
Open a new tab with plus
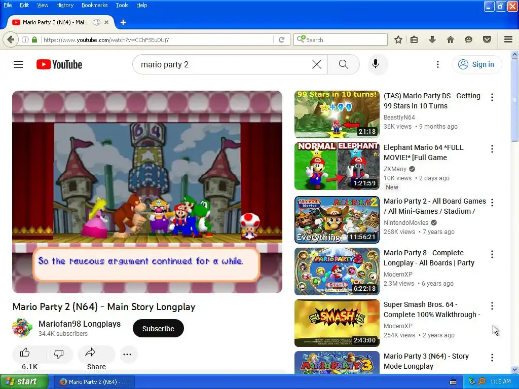point(123,22)
